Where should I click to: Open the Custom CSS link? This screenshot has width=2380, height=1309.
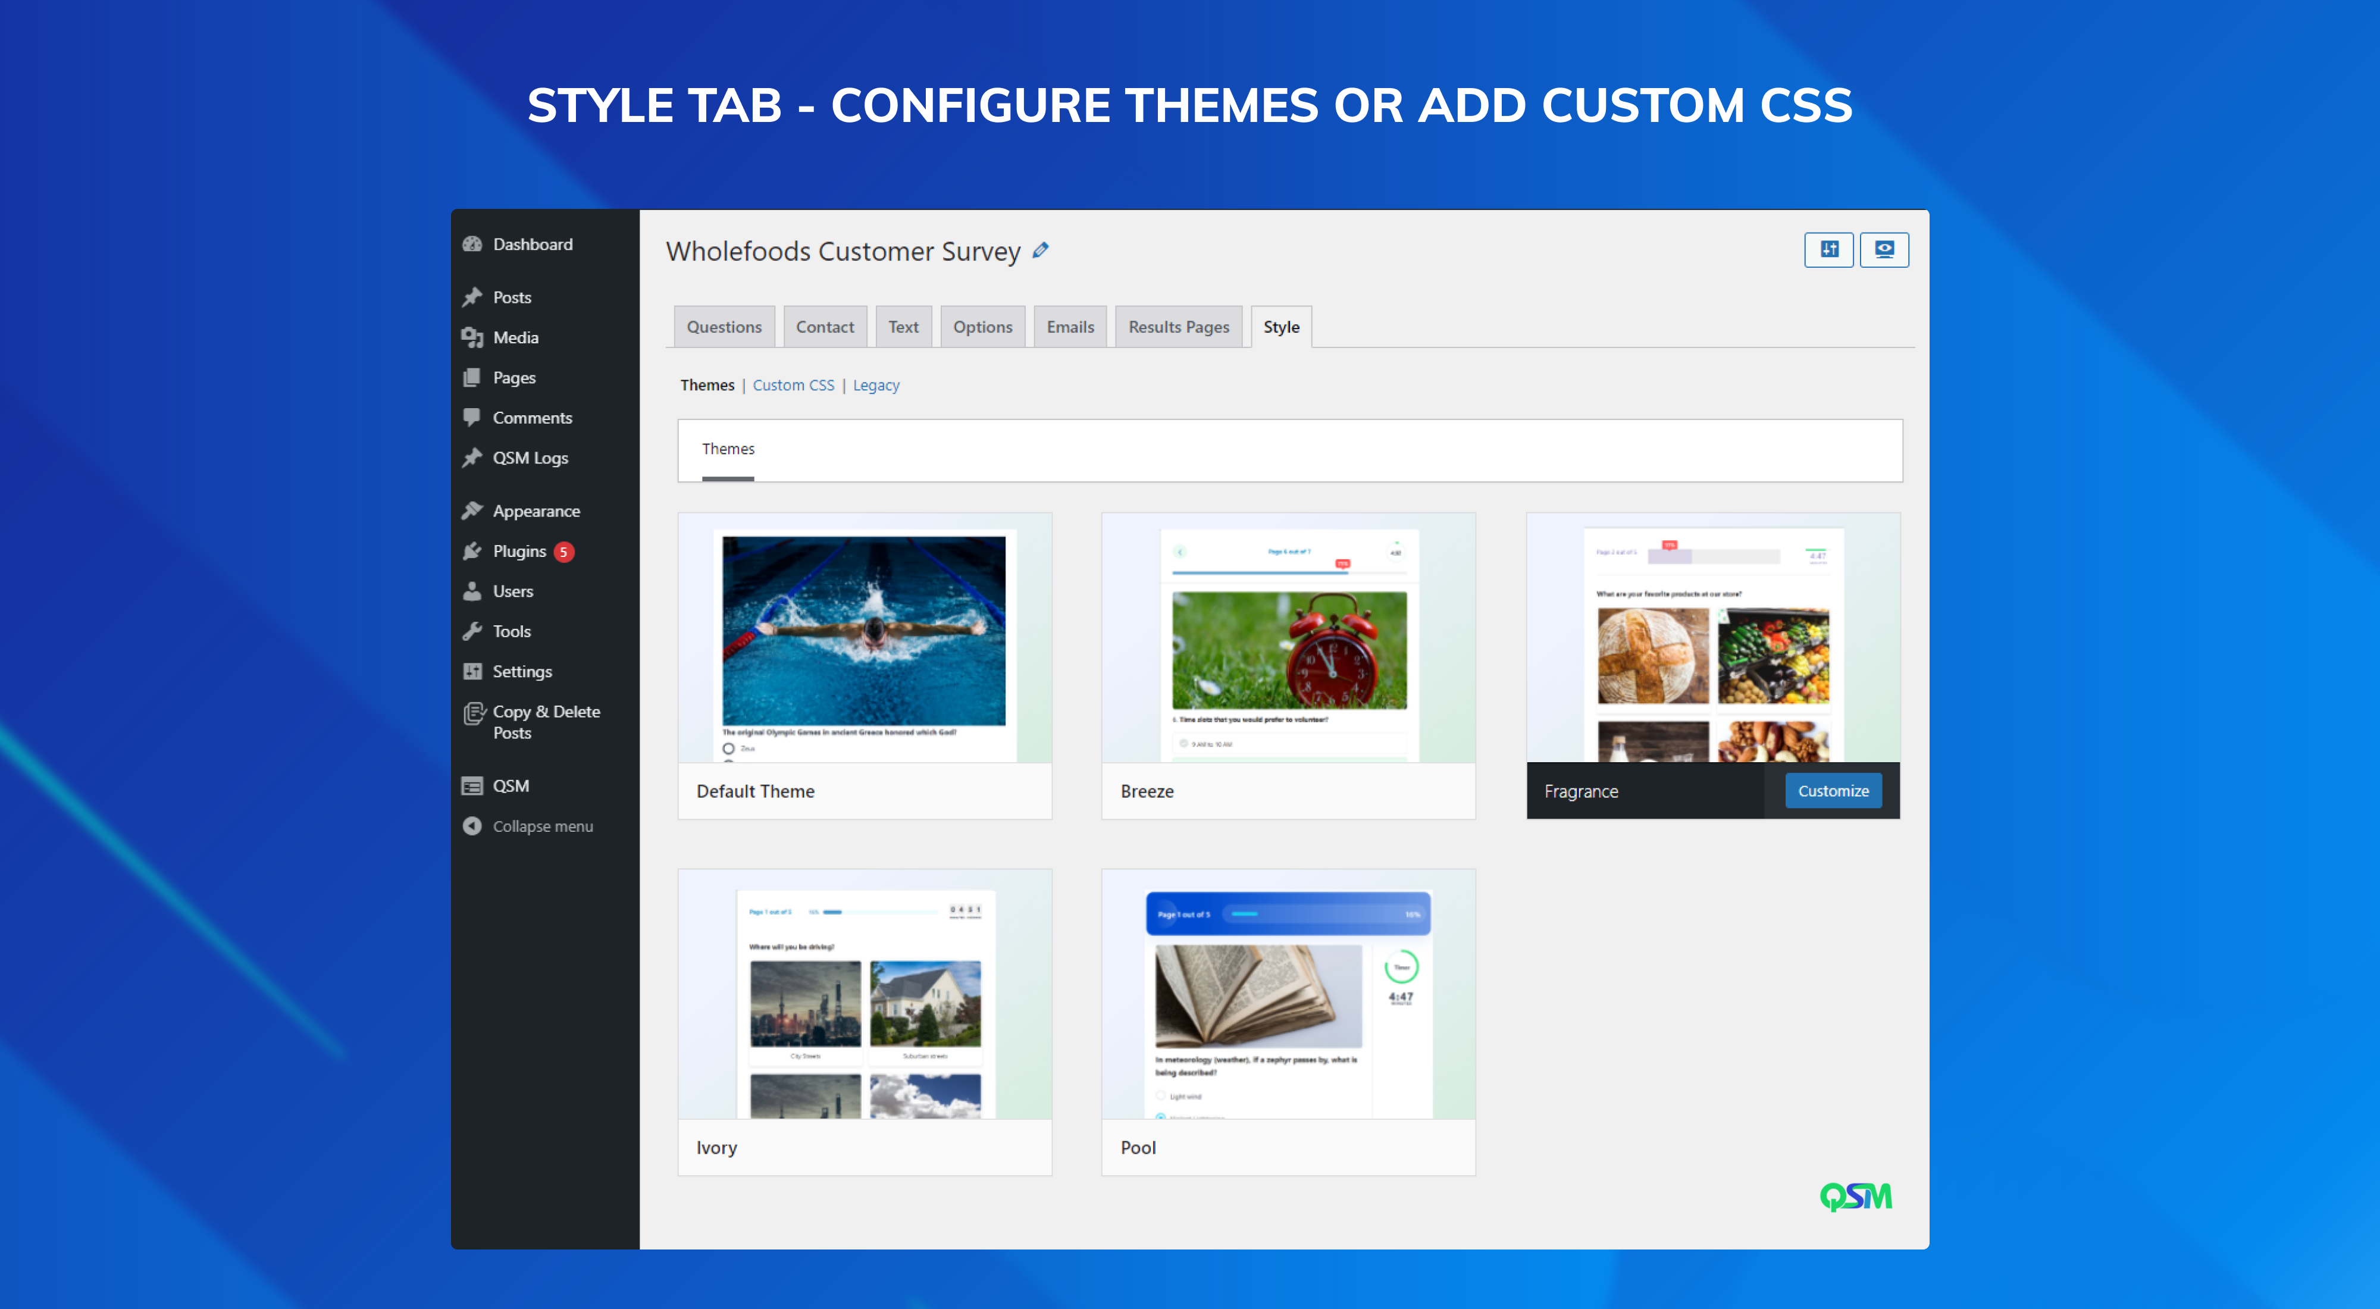pyautogui.click(x=794, y=385)
